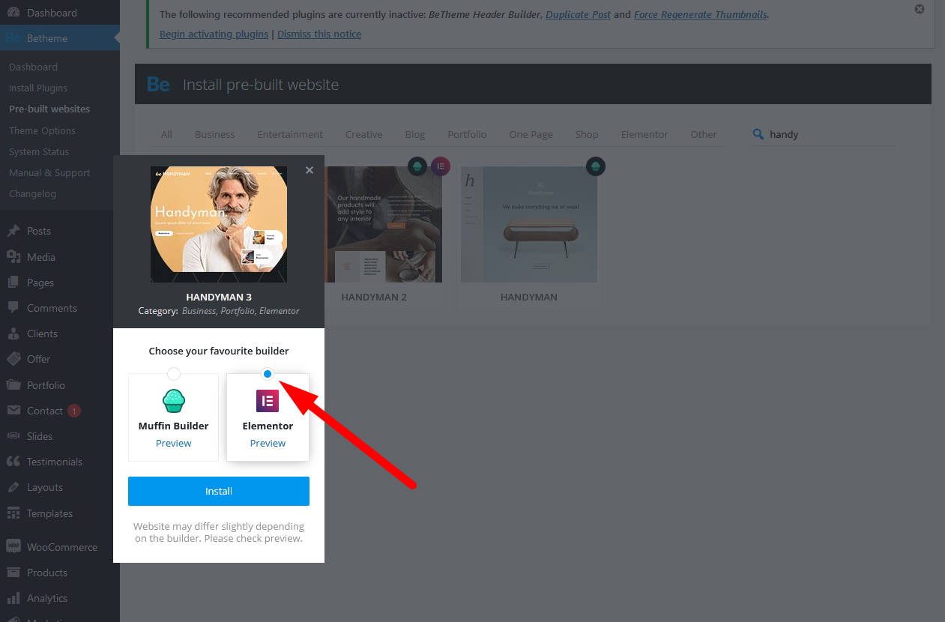
Task: Click the Contact envelope icon
Action: 13,411
